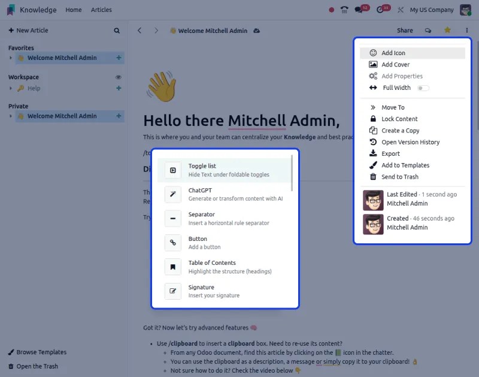
Task: Insert Toggle list command
Action: coord(224,170)
